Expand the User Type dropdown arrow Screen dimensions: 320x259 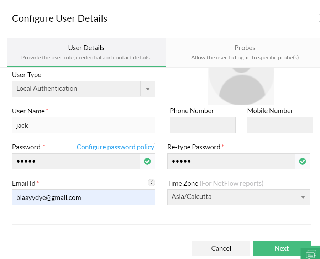(x=148, y=89)
